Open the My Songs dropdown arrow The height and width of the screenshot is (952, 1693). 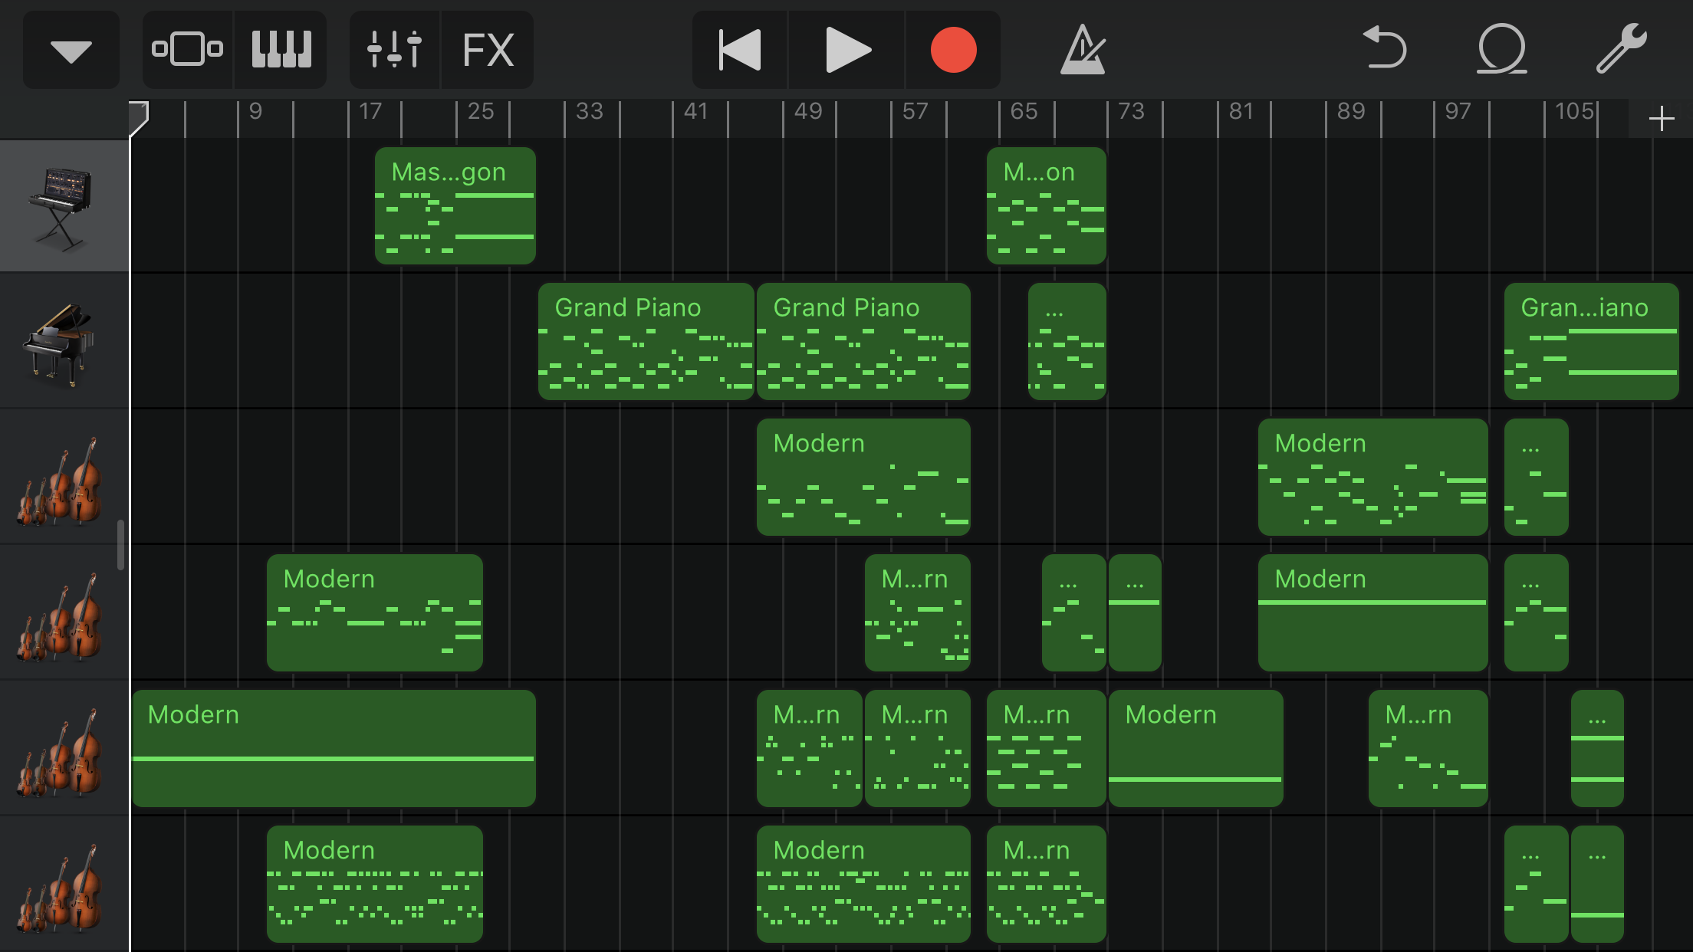[x=71, y=51]
